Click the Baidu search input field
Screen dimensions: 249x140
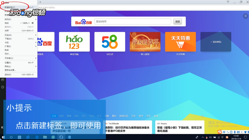133,21
